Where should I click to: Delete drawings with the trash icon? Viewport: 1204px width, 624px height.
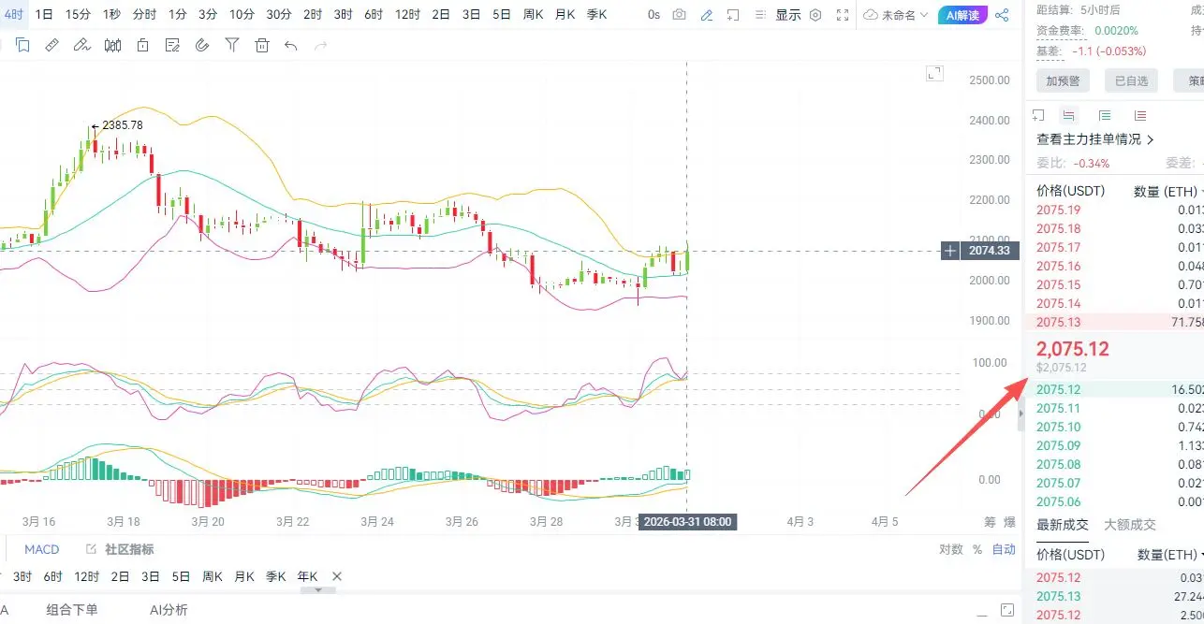[262, 45]
